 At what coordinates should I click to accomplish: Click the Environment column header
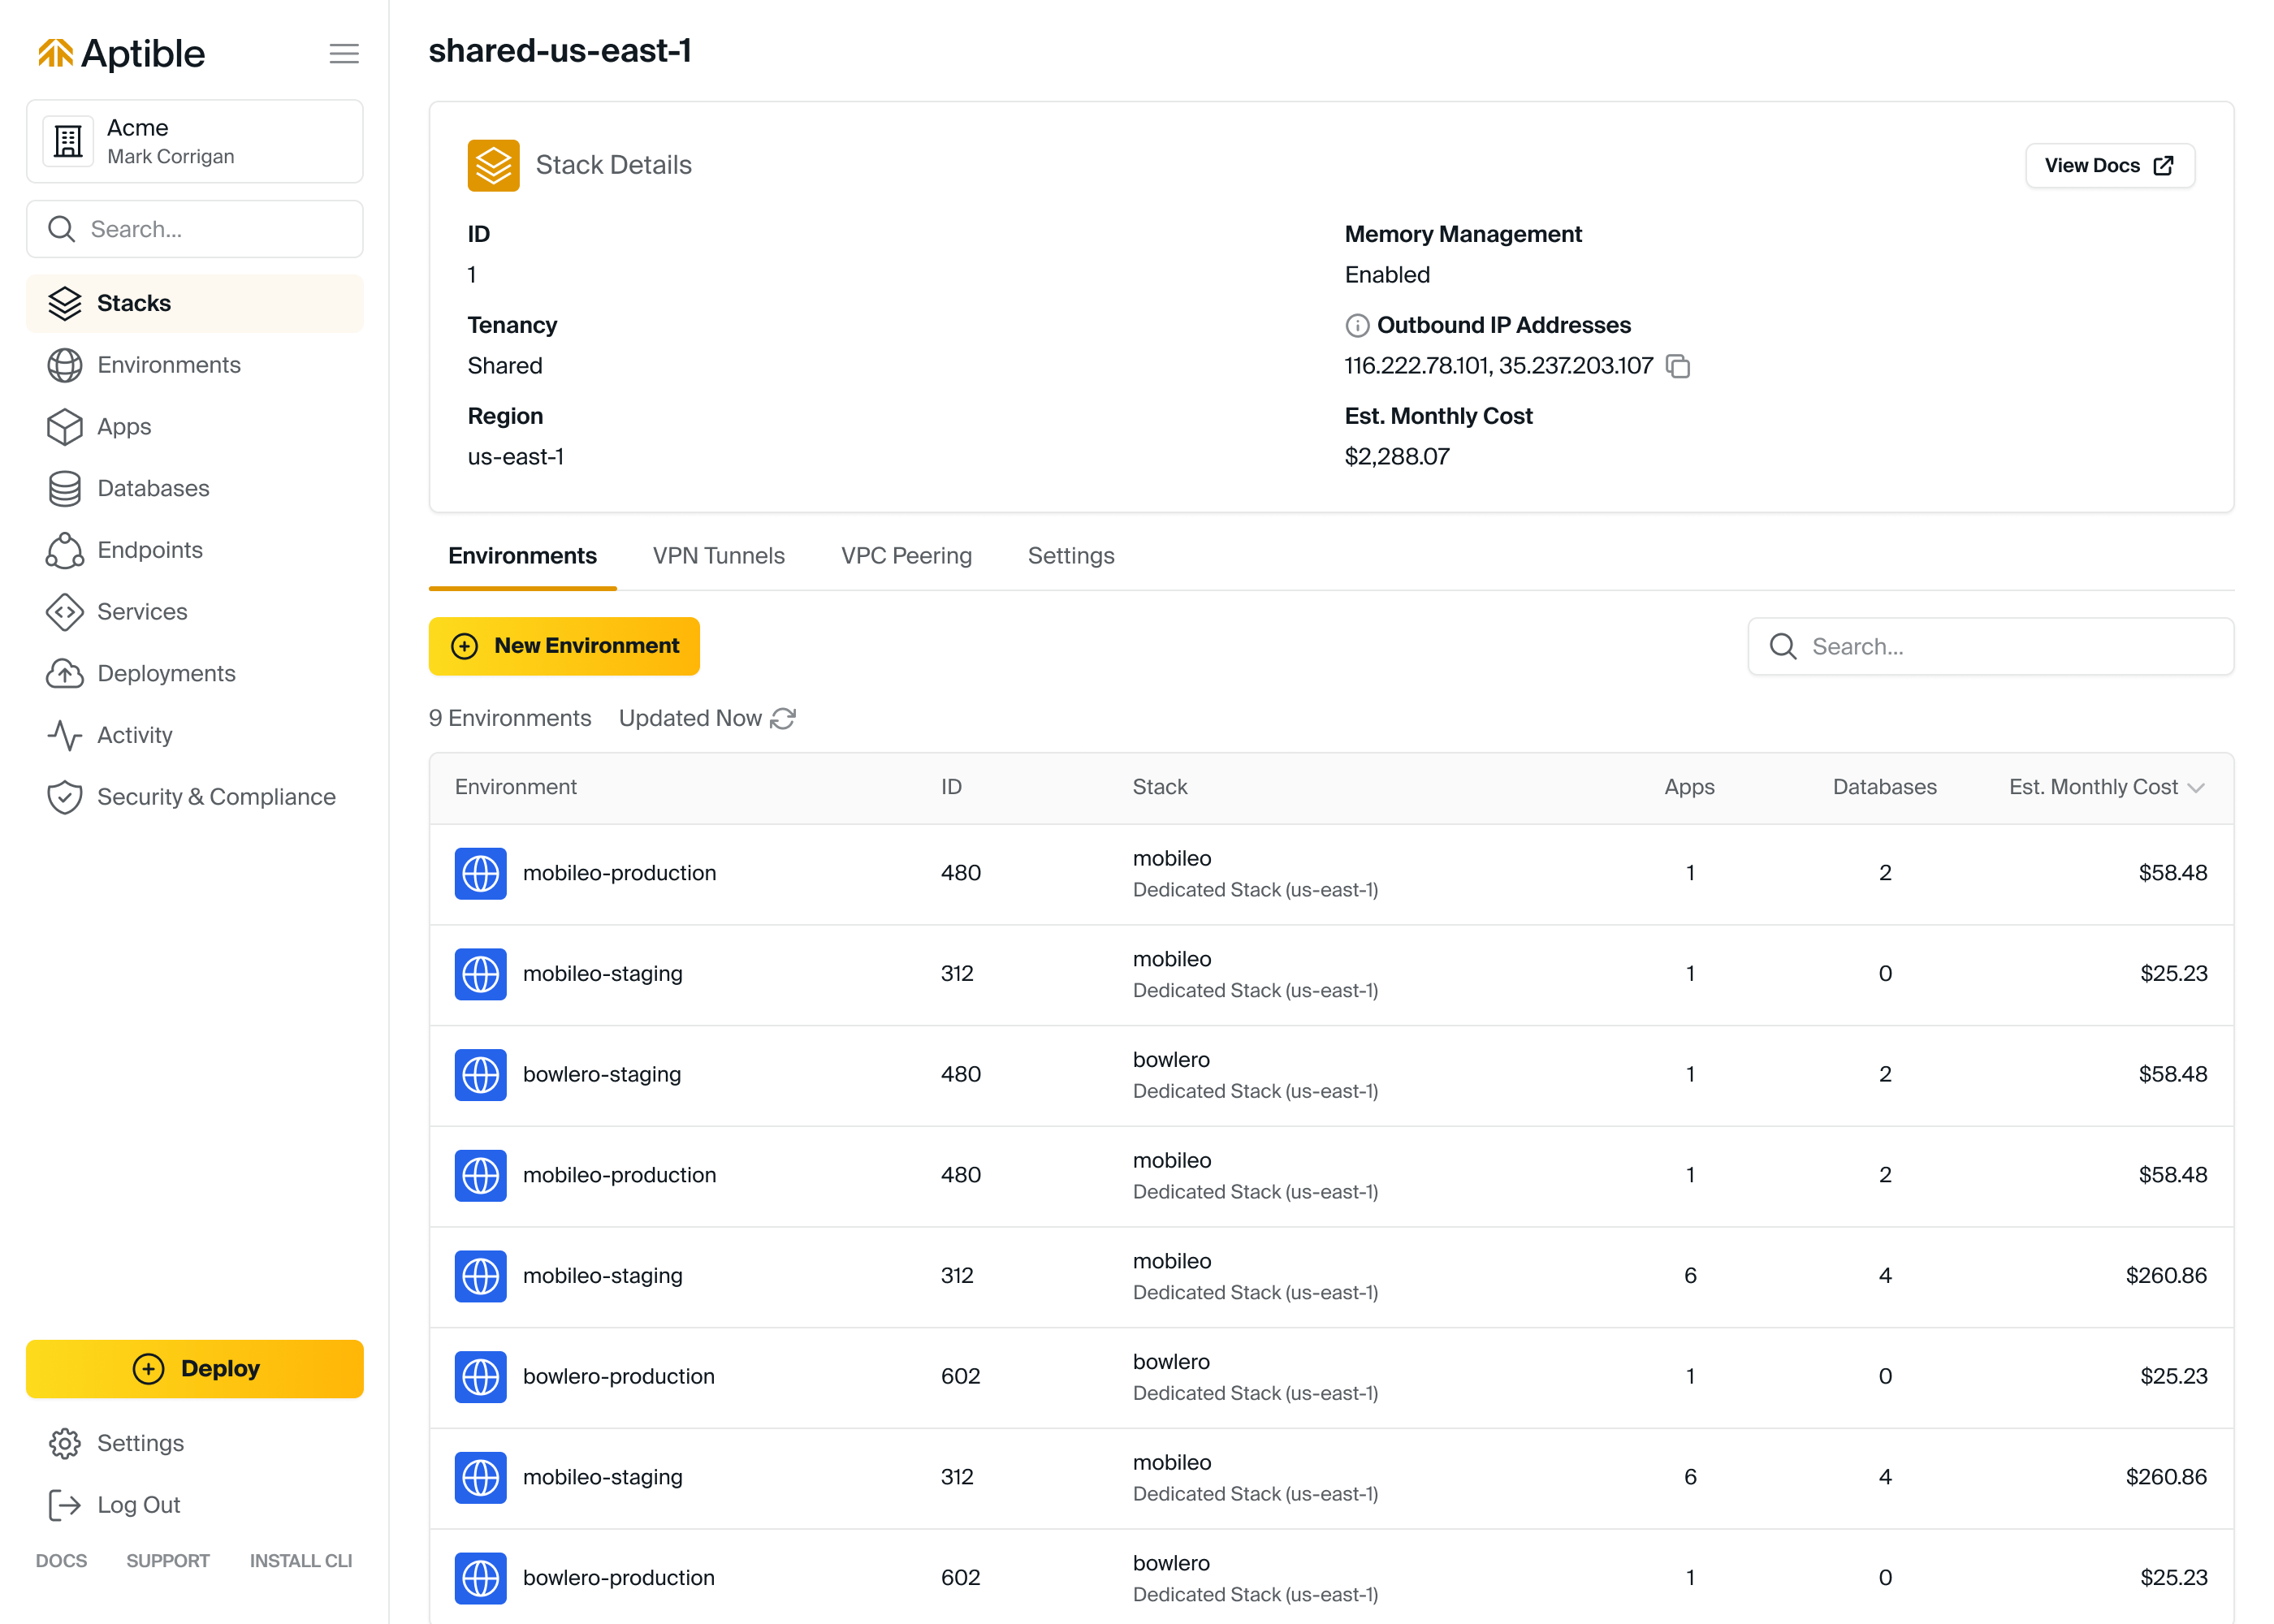pos(515,787)
